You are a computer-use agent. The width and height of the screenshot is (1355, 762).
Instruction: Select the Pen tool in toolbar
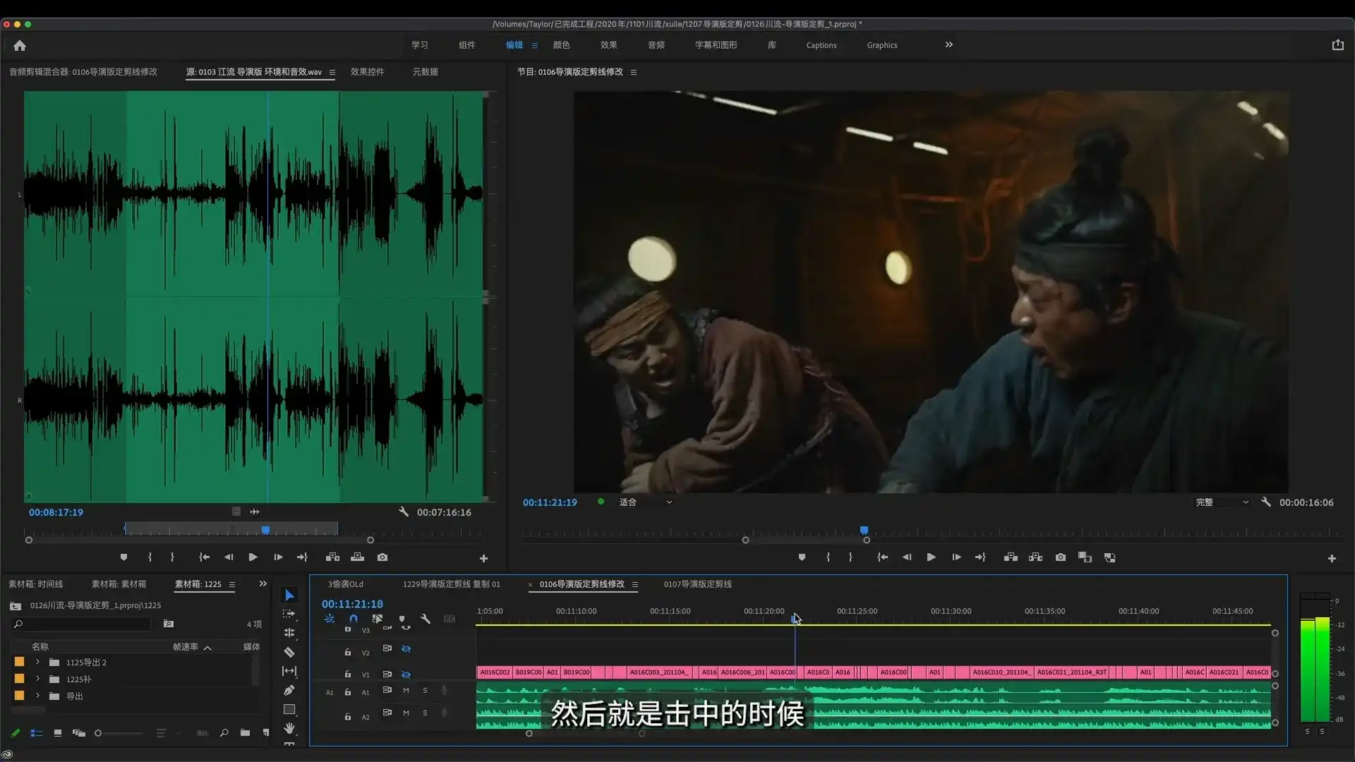point(289,690)
